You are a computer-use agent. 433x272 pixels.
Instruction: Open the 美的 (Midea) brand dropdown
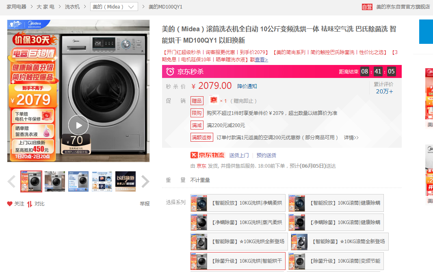click(x=114, y=6)
